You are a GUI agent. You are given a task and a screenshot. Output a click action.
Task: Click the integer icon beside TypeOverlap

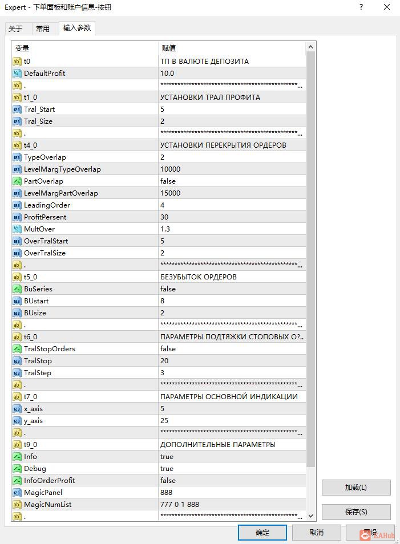pos(17,157)
